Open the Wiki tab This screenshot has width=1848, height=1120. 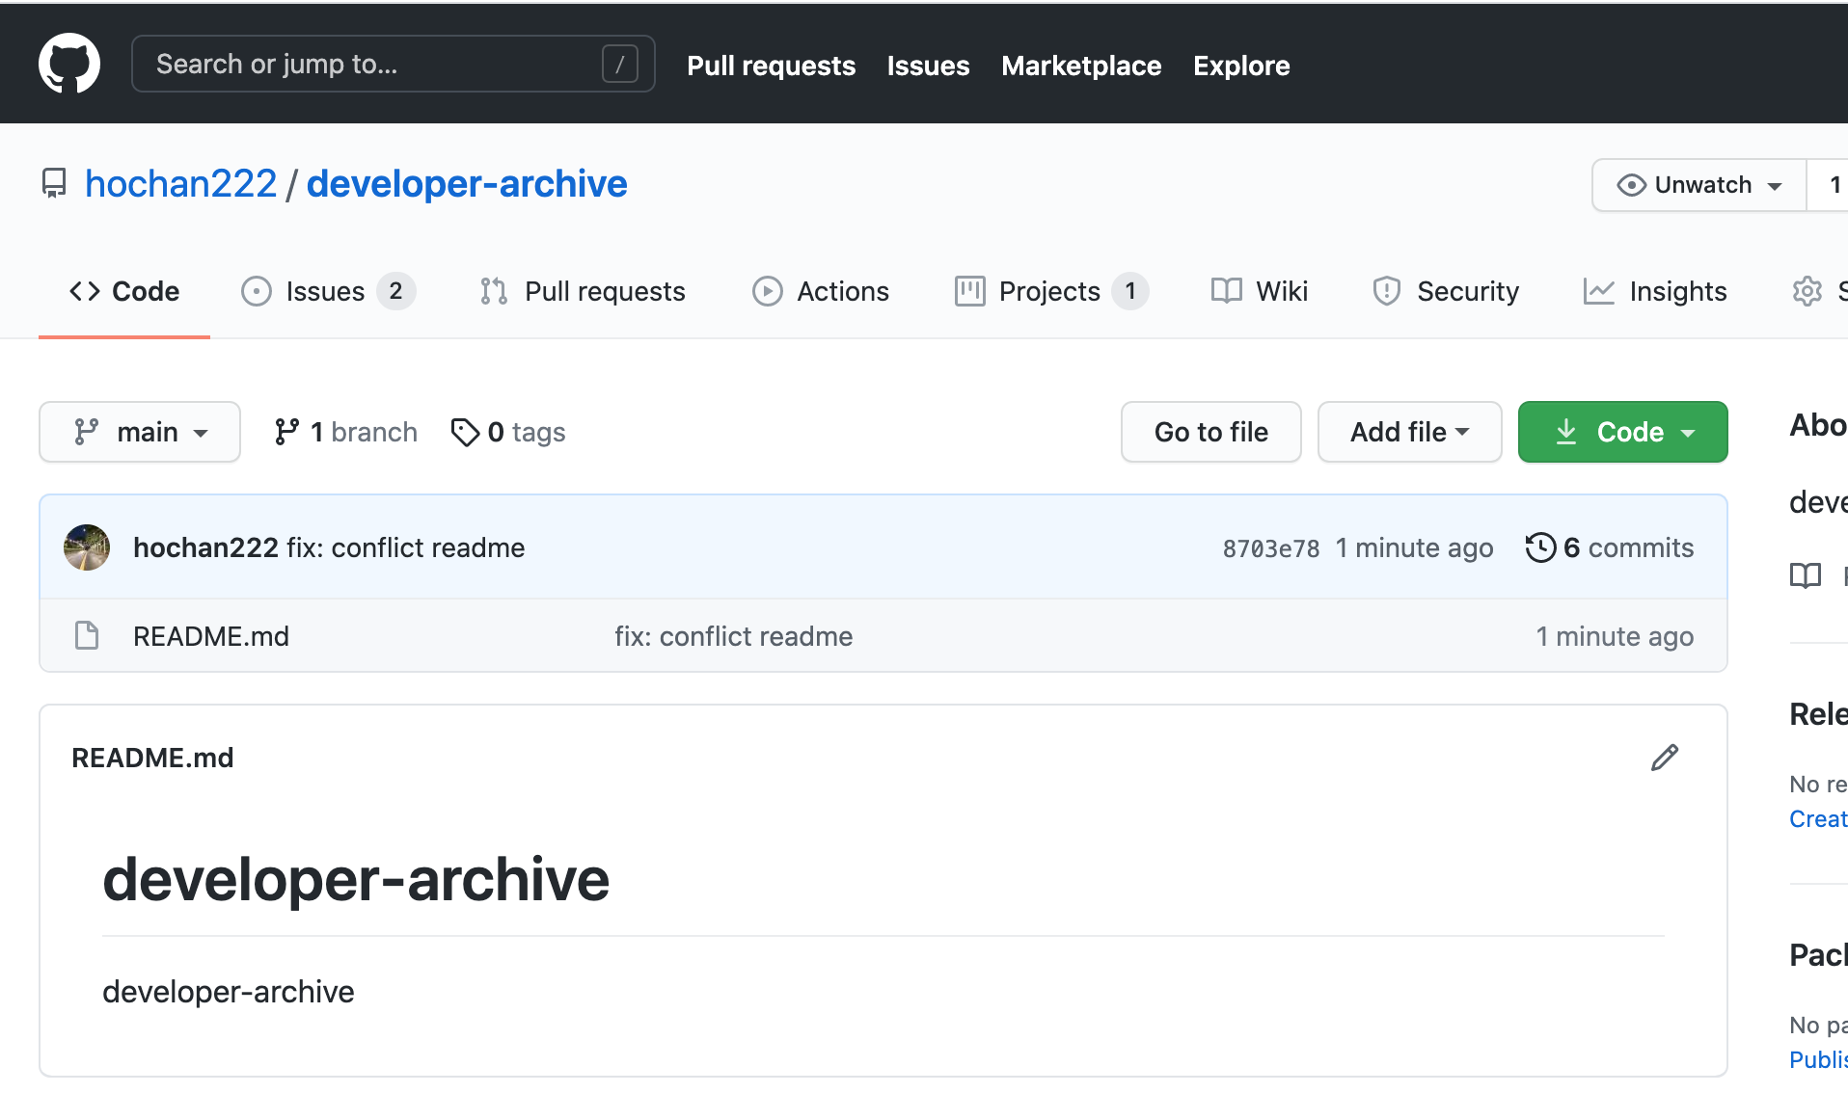click(x=1260, y=291)
